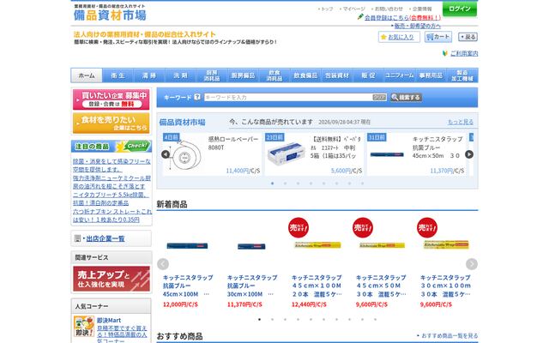549x343 pixels.
Task: Click the 買いたい企業募集中 pink banner
Action: click(111, 99)
